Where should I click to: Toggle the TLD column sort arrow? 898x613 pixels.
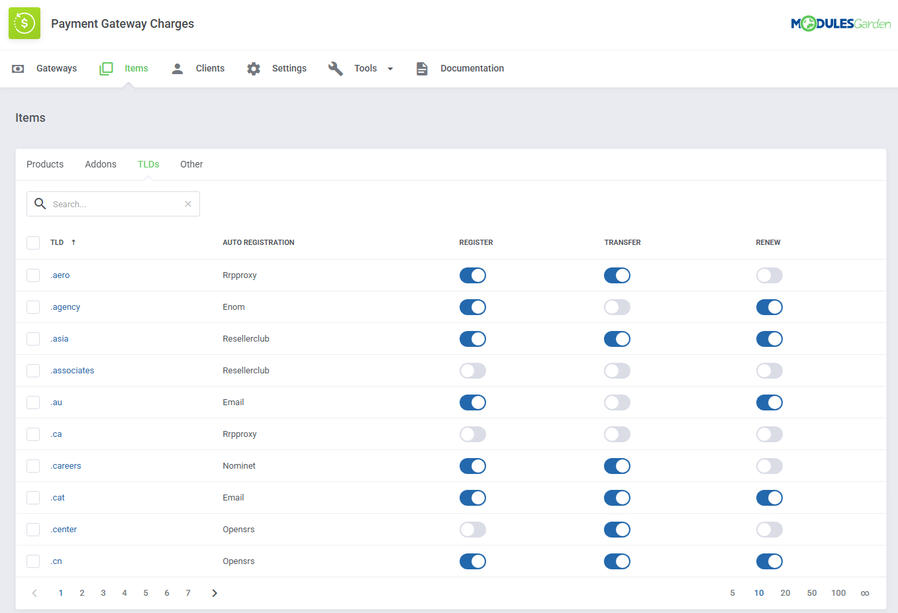point(73,242)
